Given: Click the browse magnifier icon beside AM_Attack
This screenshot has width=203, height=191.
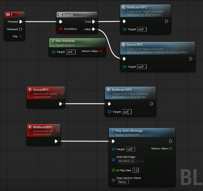Looking at the screenshot, I should click(x=142, y=161).
